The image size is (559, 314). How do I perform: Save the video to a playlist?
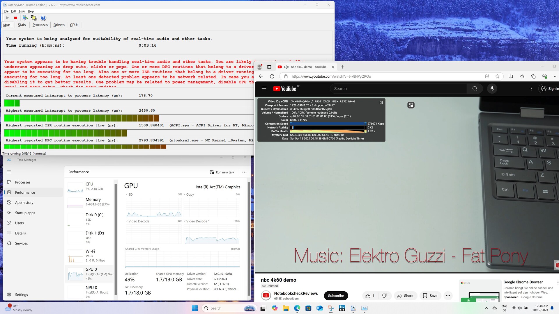pos(430,296)
